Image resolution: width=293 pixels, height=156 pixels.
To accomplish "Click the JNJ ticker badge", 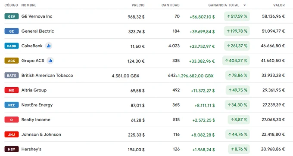I will pos(12,135).
